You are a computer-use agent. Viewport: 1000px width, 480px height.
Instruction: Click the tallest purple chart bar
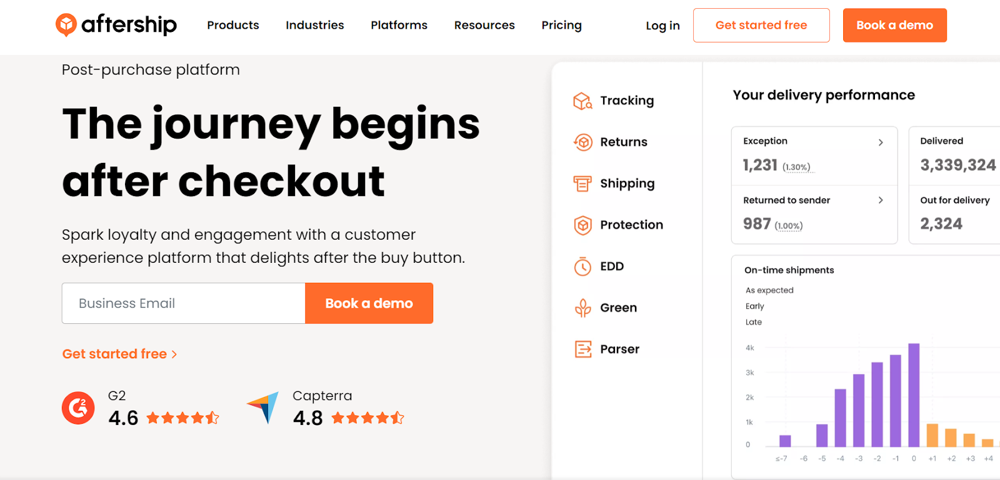pyautogui.click(x=914, y=394)
